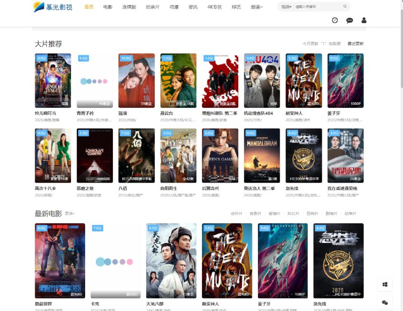Filter latest movies by 恐怖片
The image size is (403, 311).
tap(312, 213)
